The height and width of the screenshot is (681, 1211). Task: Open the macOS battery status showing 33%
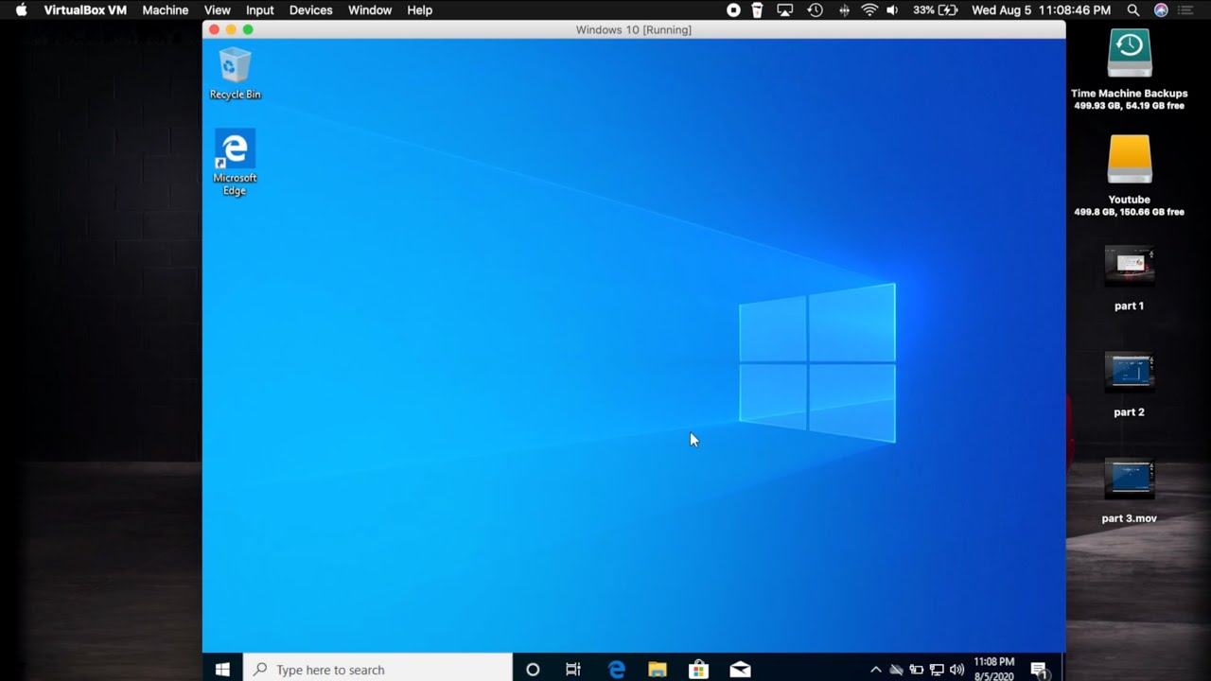tap(937, 9)
